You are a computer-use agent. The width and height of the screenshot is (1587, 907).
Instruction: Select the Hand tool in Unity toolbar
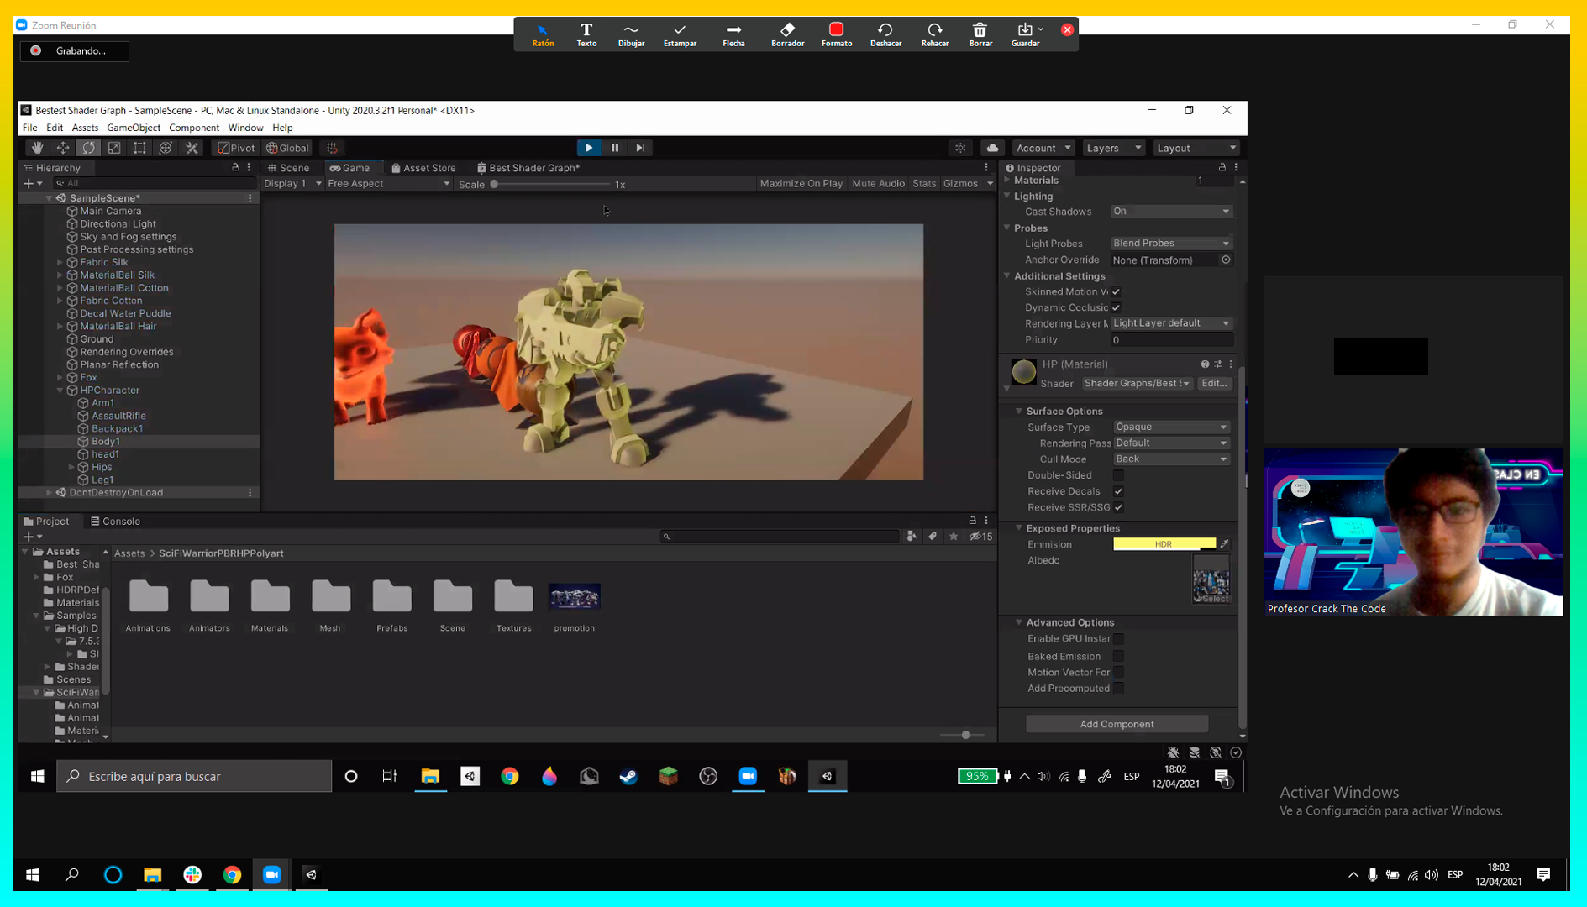click(x=37, y=148)
